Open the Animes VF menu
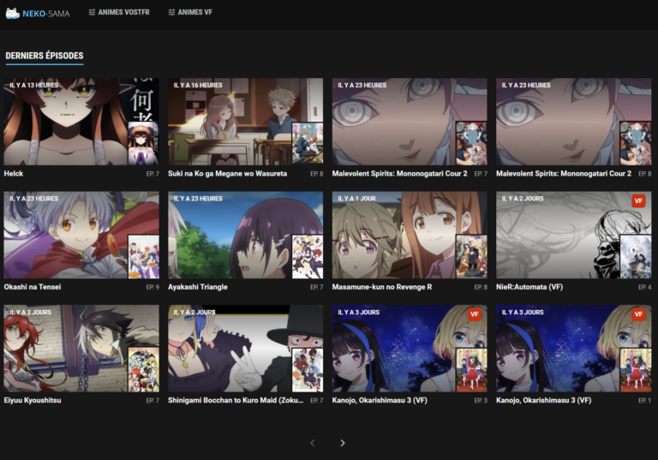658x460 pixels. (194, 13)
